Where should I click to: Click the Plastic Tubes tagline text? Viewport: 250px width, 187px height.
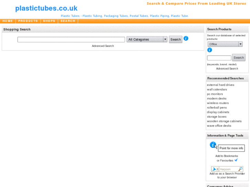(x=125, y=16)
